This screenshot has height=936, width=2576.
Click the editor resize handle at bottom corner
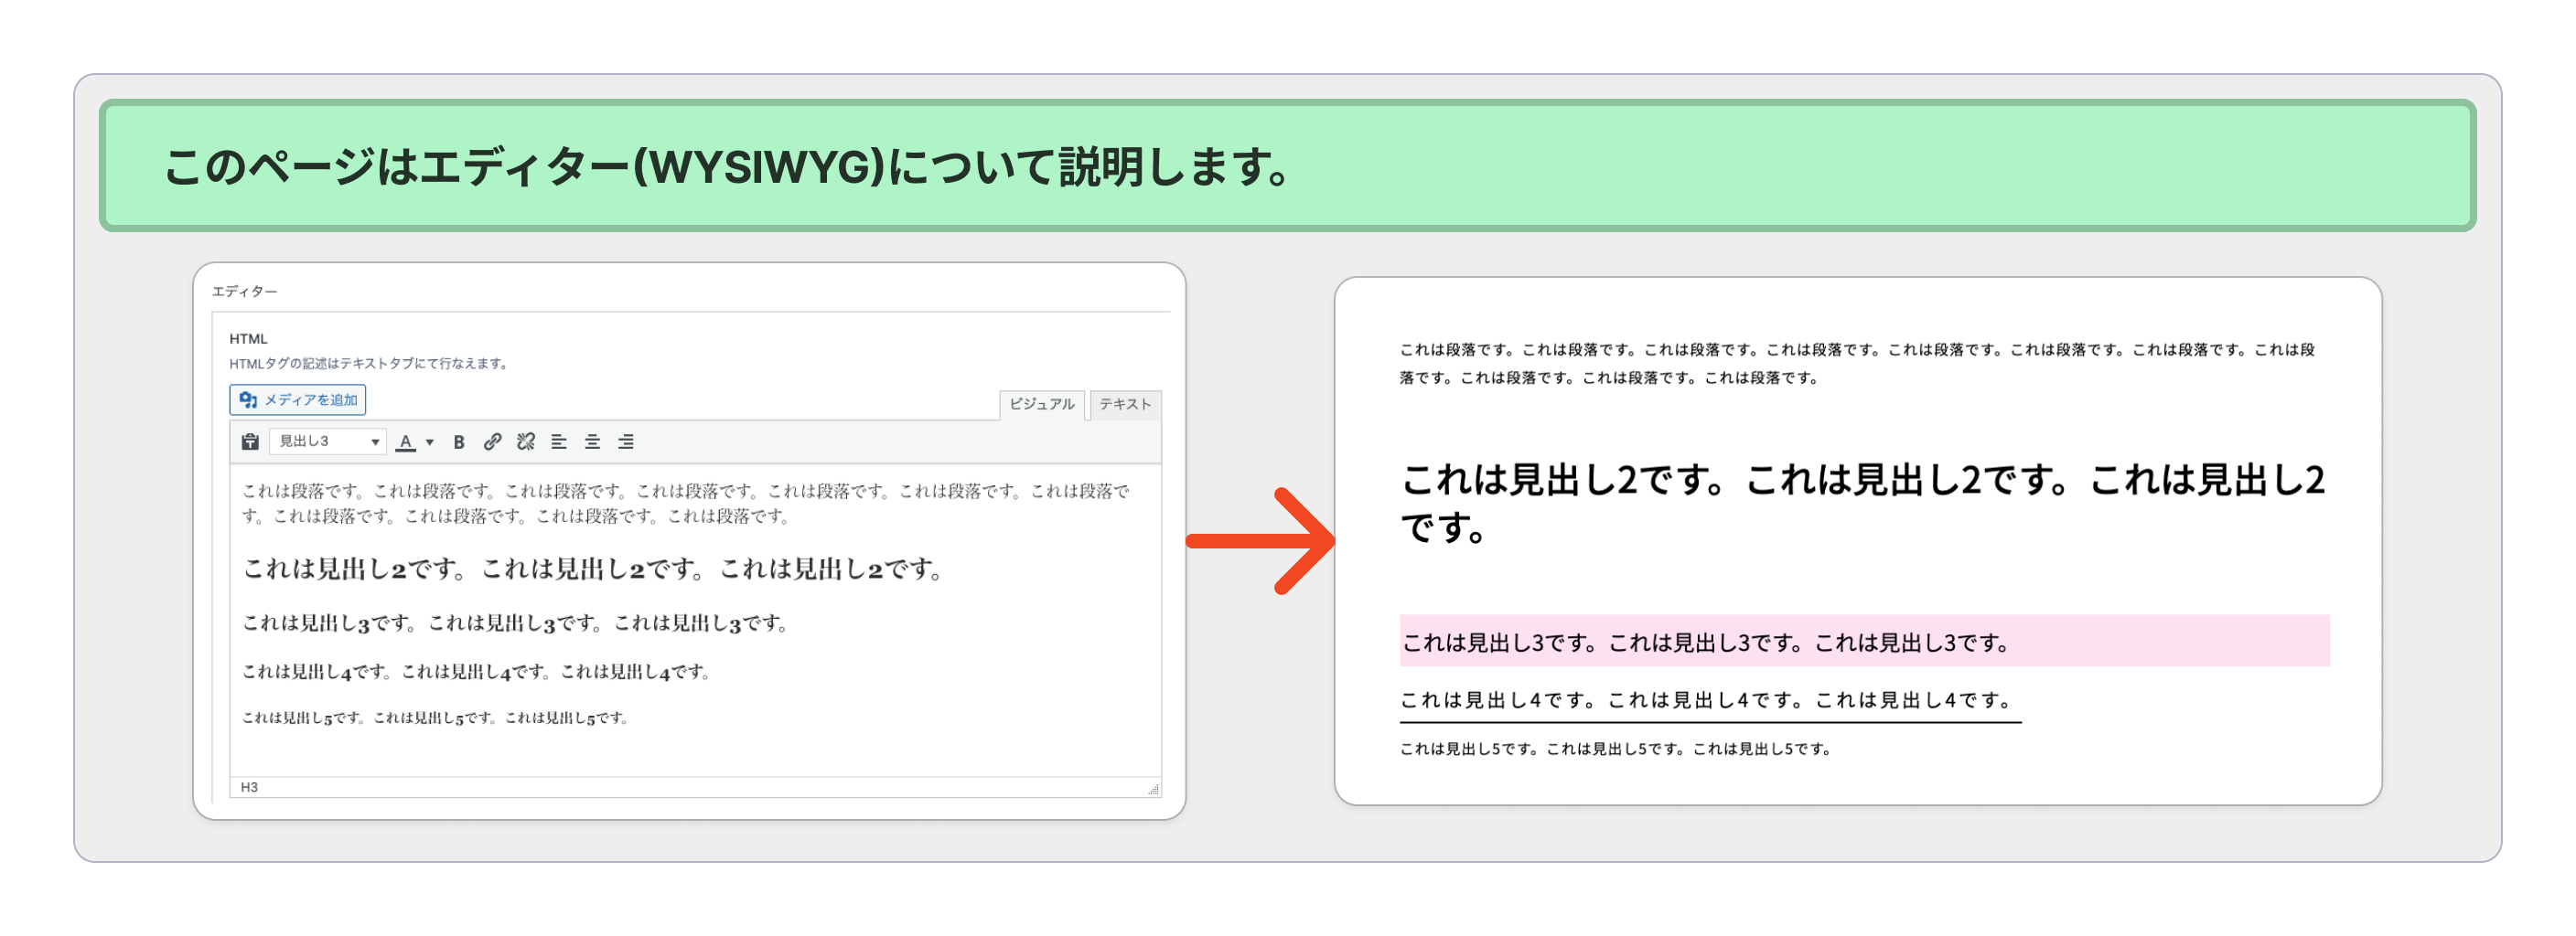1153,789
